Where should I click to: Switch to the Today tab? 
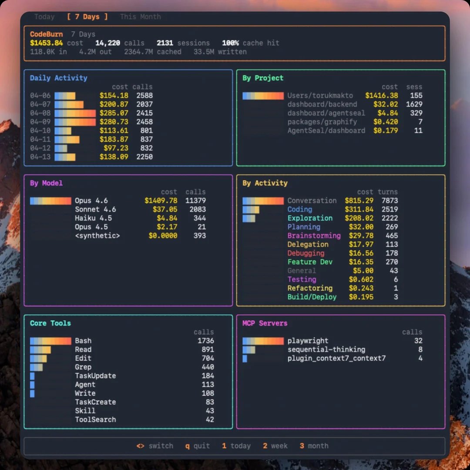pos(44,17)
